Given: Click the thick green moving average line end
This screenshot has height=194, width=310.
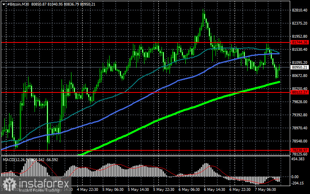Looking at the screenshot, I should pos(278,82).
